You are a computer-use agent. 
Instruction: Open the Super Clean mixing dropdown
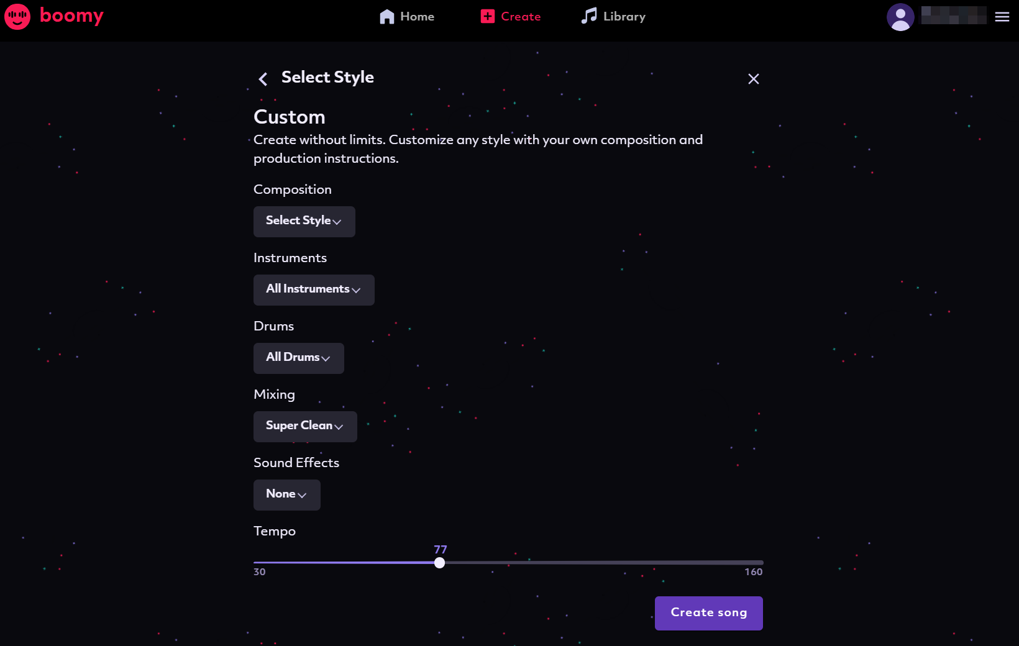[x=305, y=426]
